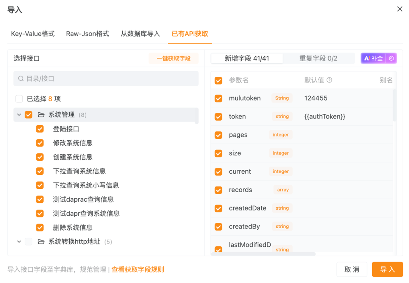Collapse the 系统管理 tree node
This screenshot has height=283, width=409.
pyautogui.click(x=19, y=114)
